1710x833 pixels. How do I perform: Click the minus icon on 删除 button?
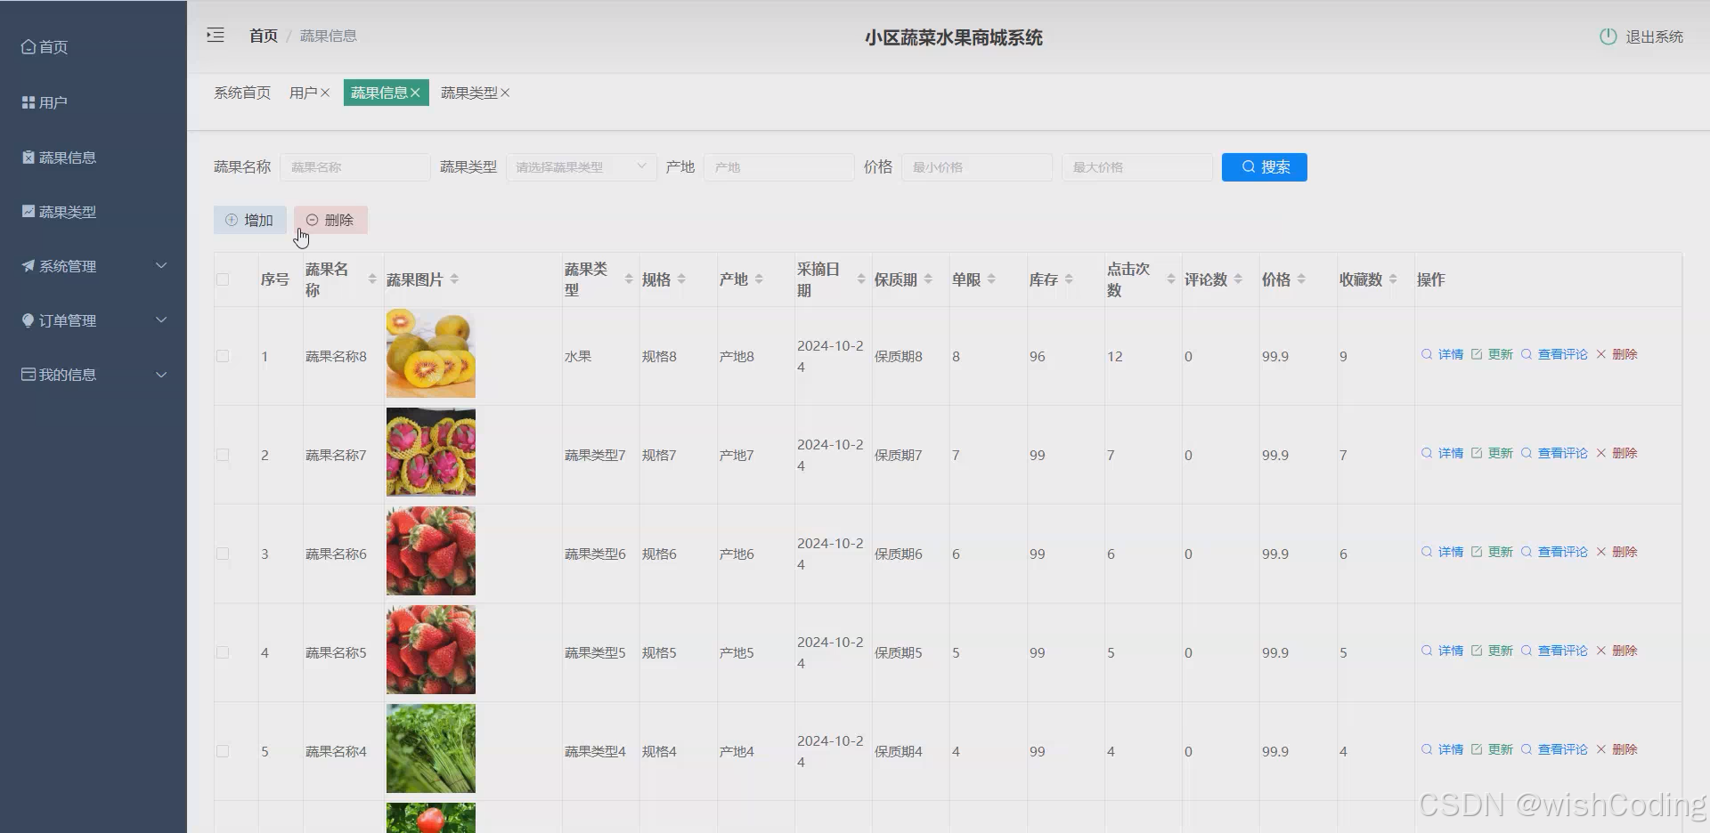pos(312,220)
